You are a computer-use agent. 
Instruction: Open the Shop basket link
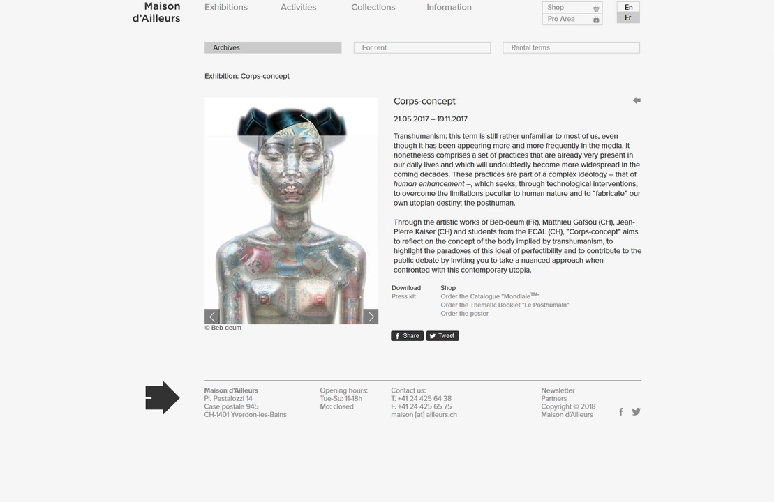pyautogui.click(x=572, y=8)
